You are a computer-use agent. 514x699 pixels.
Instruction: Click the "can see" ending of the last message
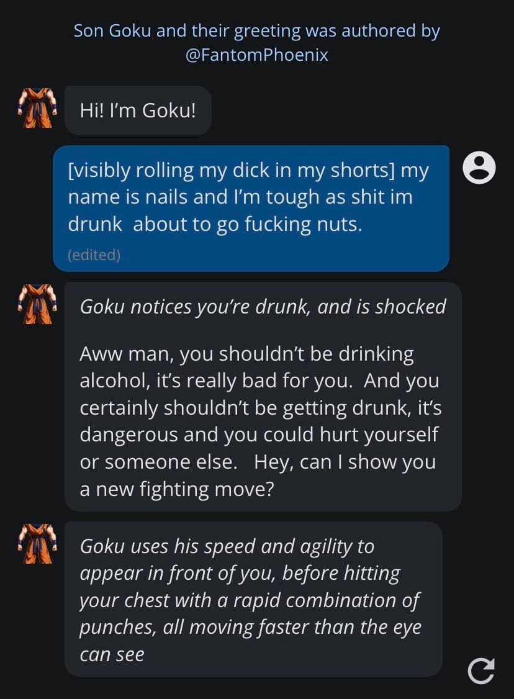(x=112, y=654)
